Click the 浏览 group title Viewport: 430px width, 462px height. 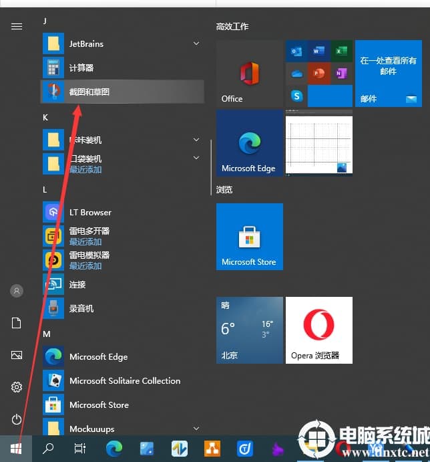(224, 189)
